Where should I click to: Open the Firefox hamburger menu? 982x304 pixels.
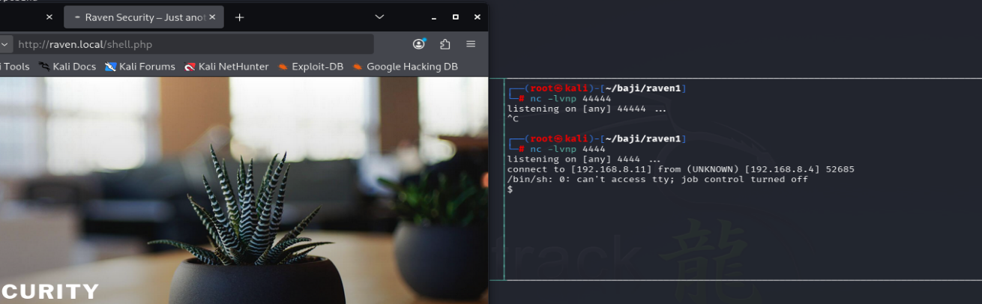(x=471, y=44)
